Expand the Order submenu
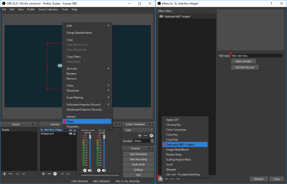Screen dimensions: 287x184 click(x=87, y=86)
